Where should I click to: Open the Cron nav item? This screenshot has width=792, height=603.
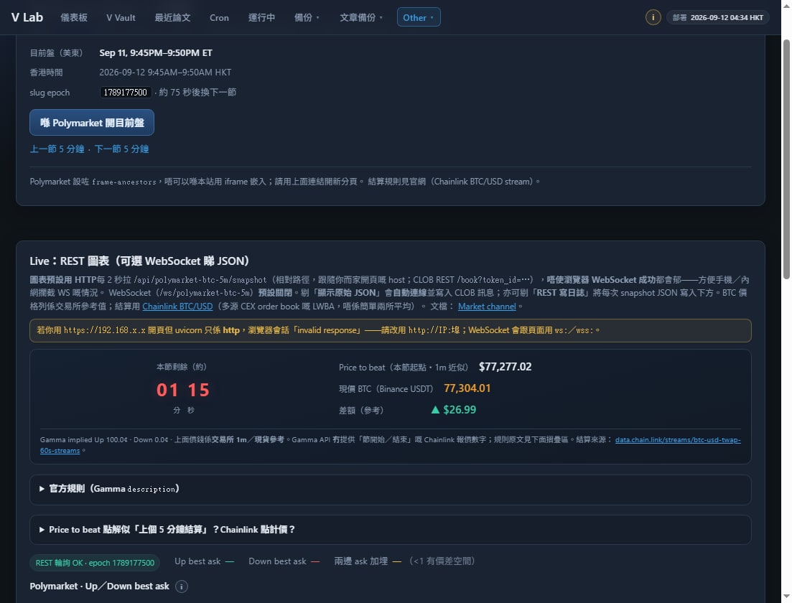219,17
